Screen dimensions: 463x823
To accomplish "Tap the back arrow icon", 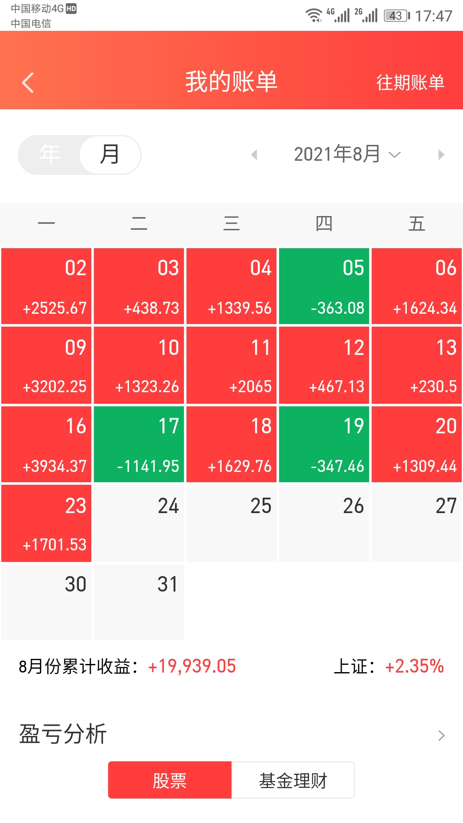I will (x=28, y=82).
